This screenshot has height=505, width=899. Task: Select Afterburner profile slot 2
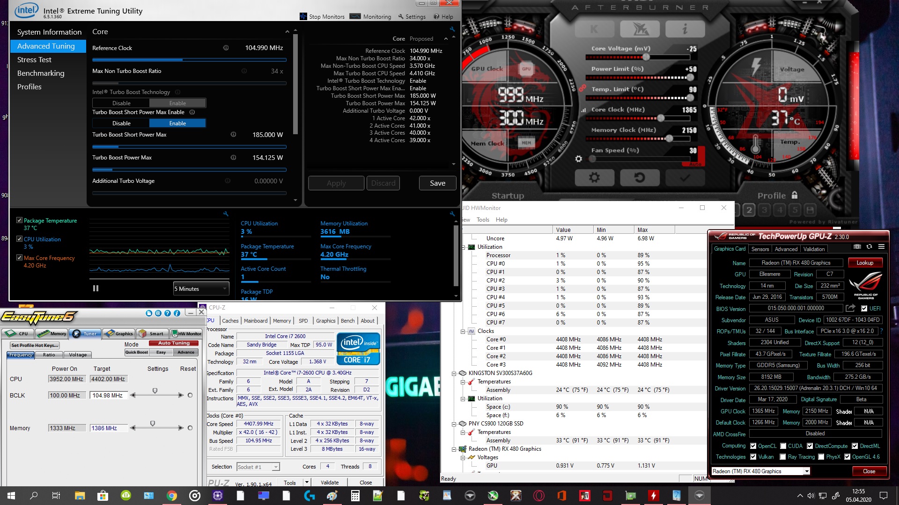pyautogui.click(x=749, y=210)
